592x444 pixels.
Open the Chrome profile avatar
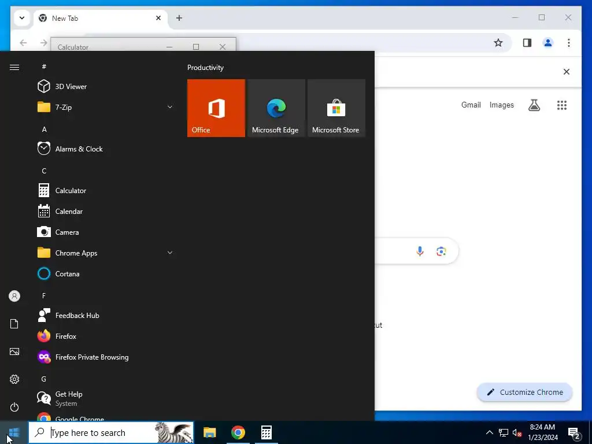[548, 43]
